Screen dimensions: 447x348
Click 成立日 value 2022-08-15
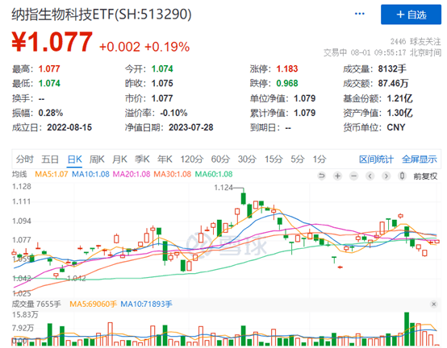(69, 127)
